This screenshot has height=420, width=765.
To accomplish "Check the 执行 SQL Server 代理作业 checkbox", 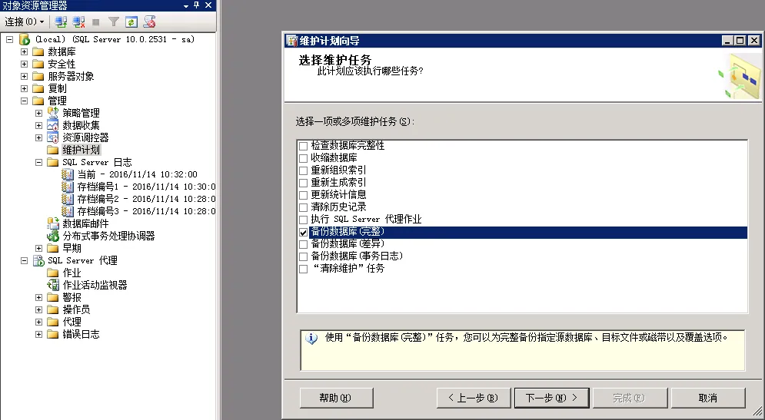I will tap(304, 220).
